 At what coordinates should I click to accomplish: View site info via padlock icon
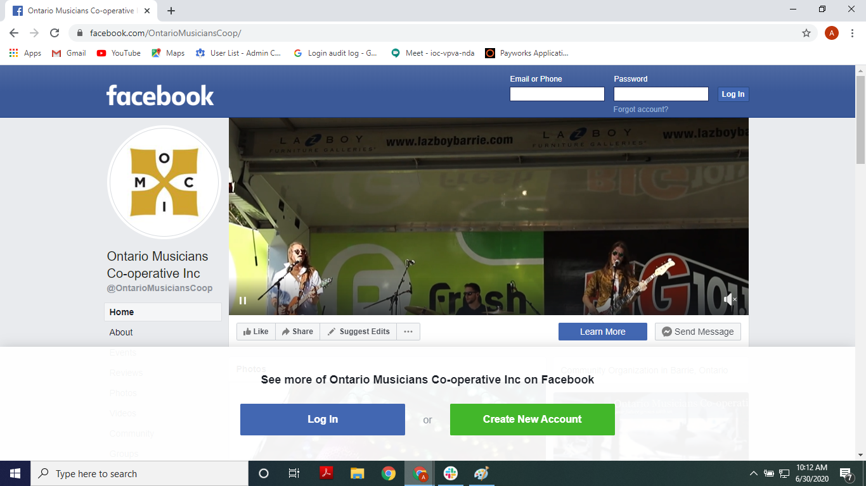pyautogui.click(x=79, y=33)
